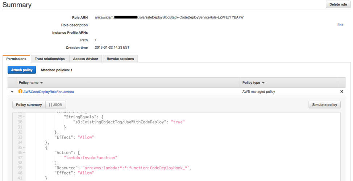
Task: Open the Edit link for role description
Action: (x=340, y=25)
